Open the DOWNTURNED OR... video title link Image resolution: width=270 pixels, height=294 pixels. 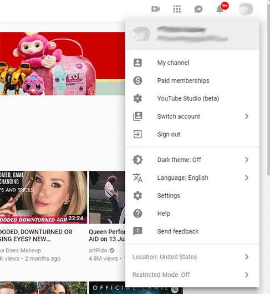point(36,236)
